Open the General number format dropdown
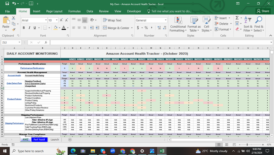The width and height of the screenshot is (274, 155). click(x=166, y=20)
